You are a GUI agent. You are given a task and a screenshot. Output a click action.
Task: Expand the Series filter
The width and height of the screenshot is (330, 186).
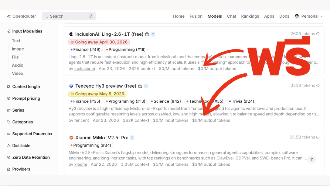(18, 110)
